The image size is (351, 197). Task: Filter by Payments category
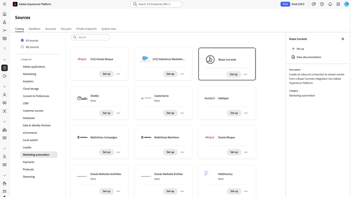[29, 162]
